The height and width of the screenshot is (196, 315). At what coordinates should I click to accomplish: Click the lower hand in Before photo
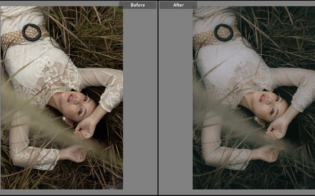coord(76,154)
